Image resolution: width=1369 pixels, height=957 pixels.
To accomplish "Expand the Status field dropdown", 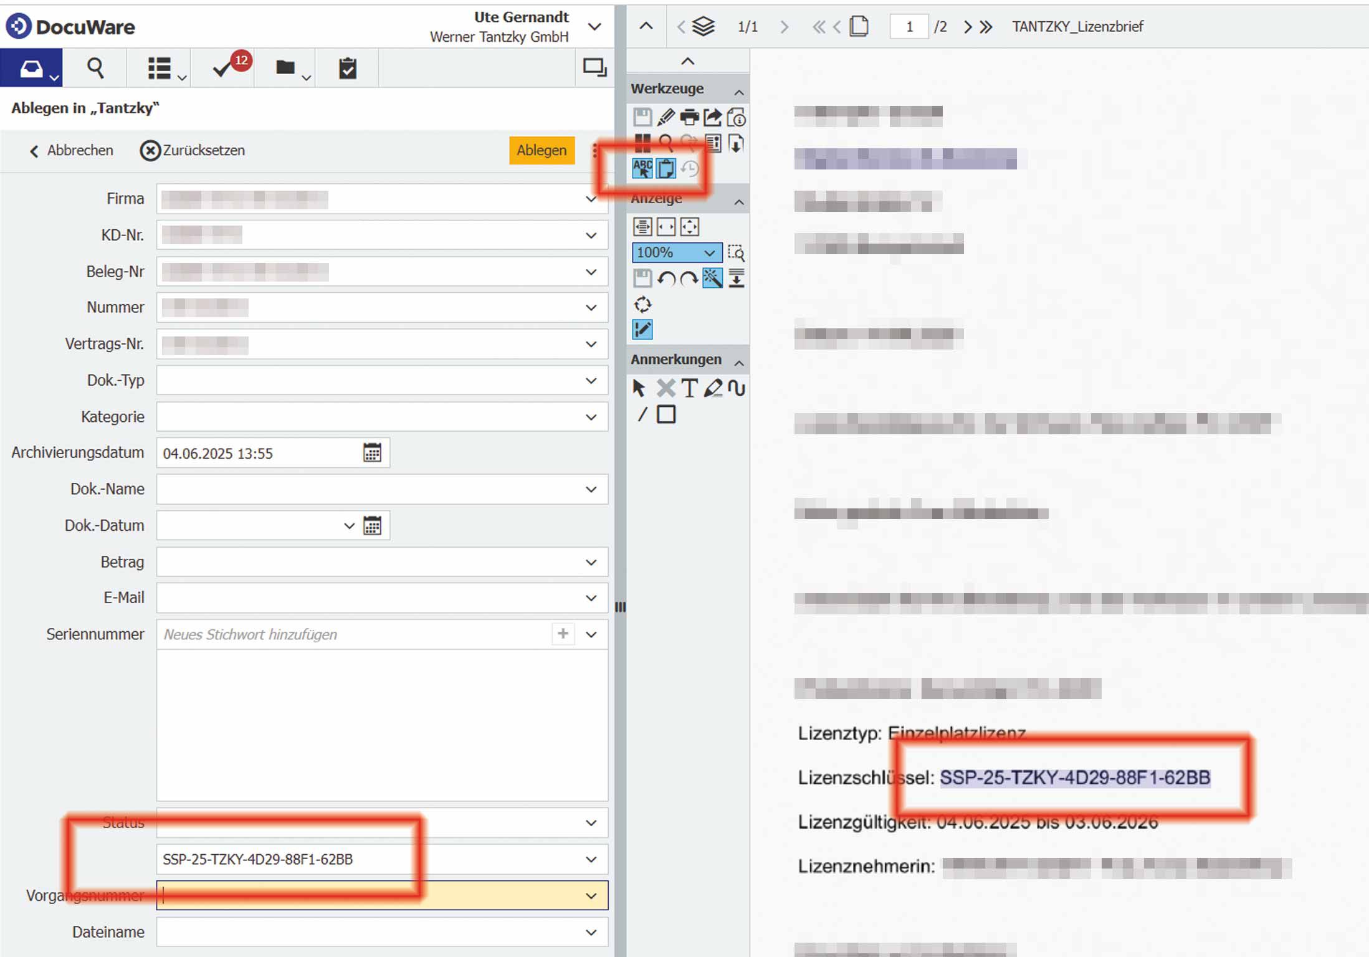I will click(591, 823).
